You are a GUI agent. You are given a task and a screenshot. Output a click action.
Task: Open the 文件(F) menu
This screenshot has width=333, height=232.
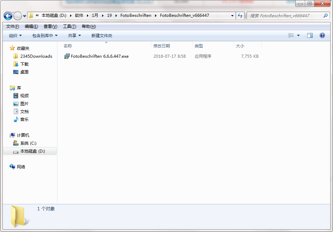[x=12, y=26]
